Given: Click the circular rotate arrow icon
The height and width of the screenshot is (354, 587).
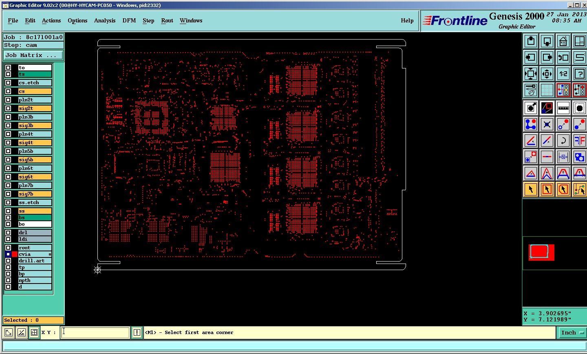Looking at the screenshot, I should (563, 141).
